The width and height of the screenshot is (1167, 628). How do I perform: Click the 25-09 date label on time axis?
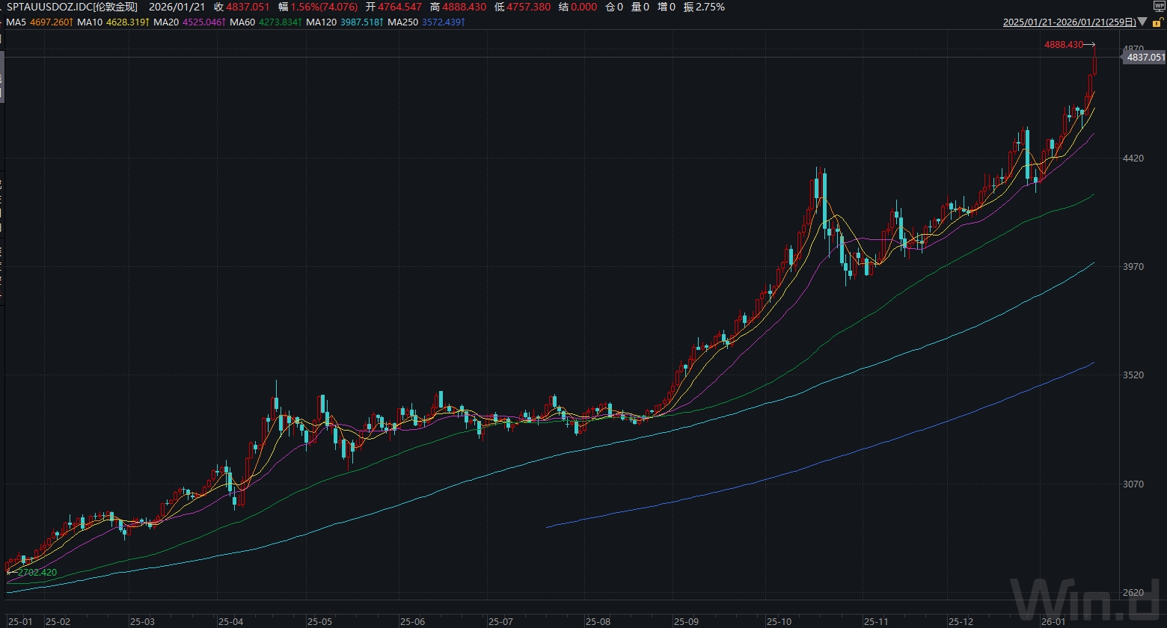pyautogui.click(x=687, y=621)
